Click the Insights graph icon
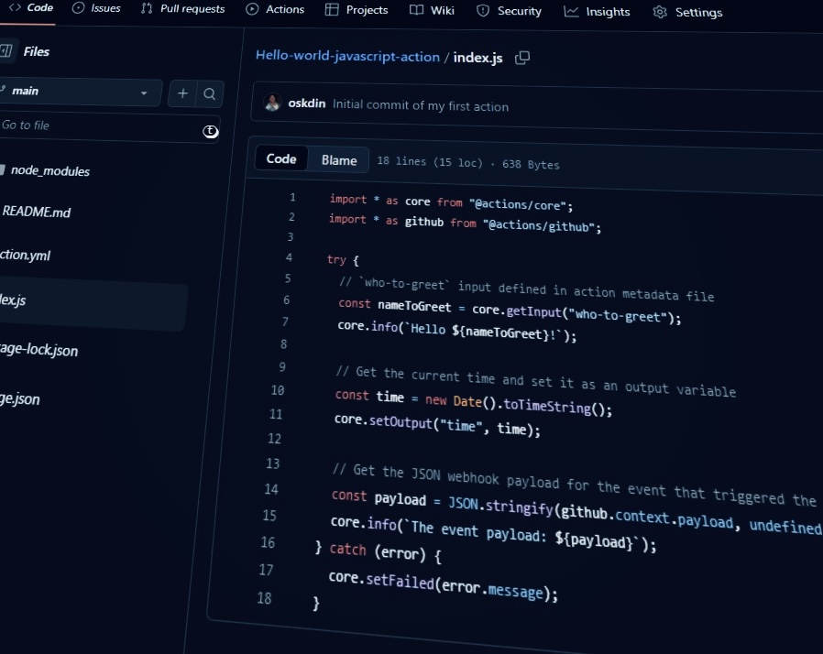 click(571, 11)
